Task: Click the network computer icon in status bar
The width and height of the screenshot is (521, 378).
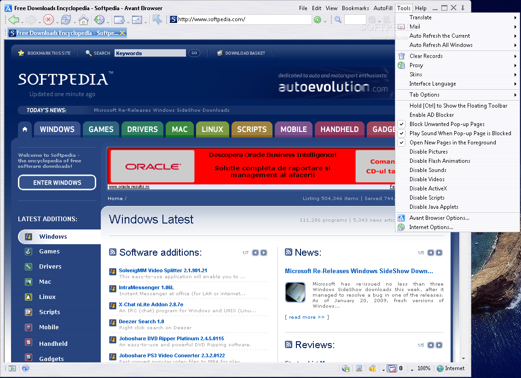Action: pyautogui.click(x=359, y=368)
